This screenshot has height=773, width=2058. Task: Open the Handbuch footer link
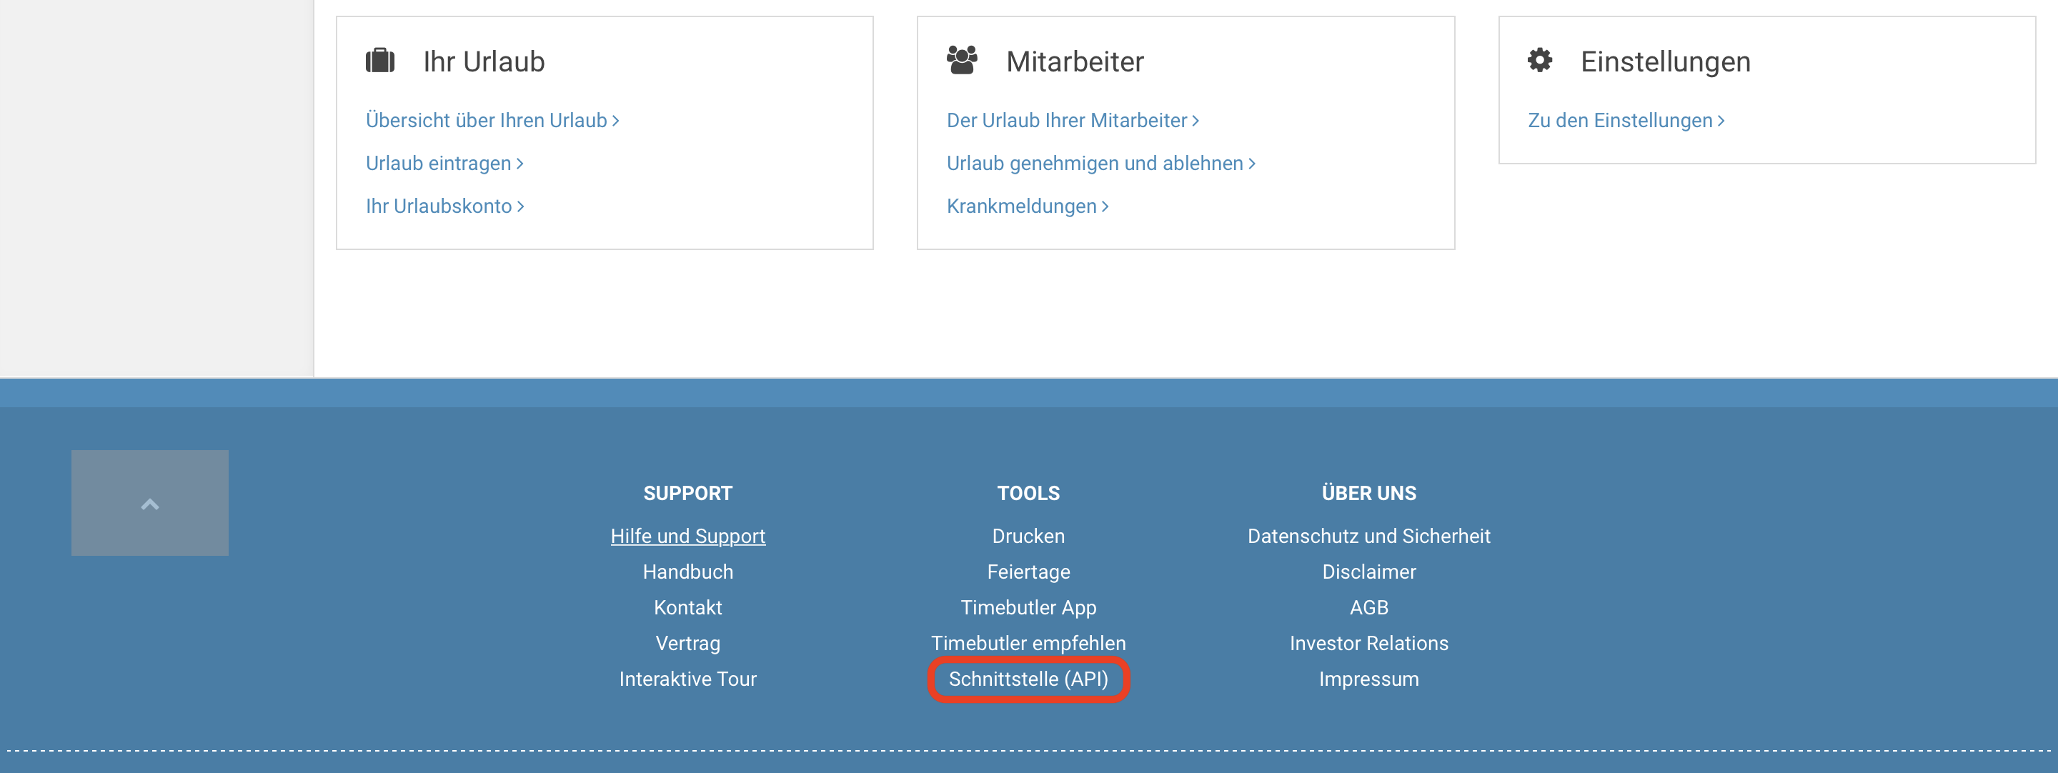pyautogui.click(x=688, y=572)
